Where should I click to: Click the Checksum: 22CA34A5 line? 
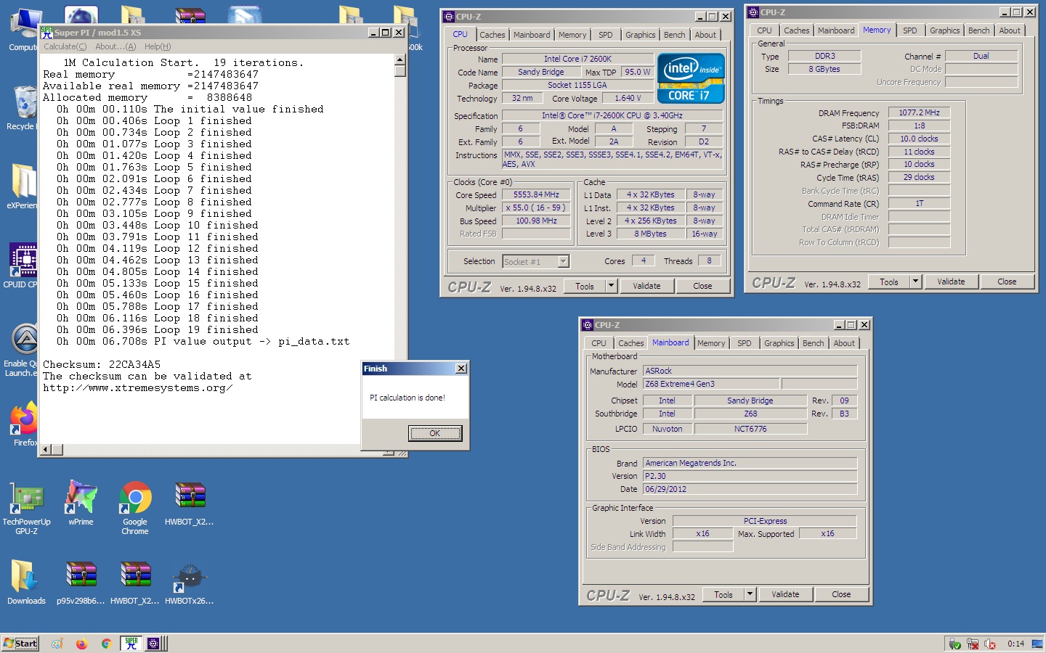click(x=102, y=364)
